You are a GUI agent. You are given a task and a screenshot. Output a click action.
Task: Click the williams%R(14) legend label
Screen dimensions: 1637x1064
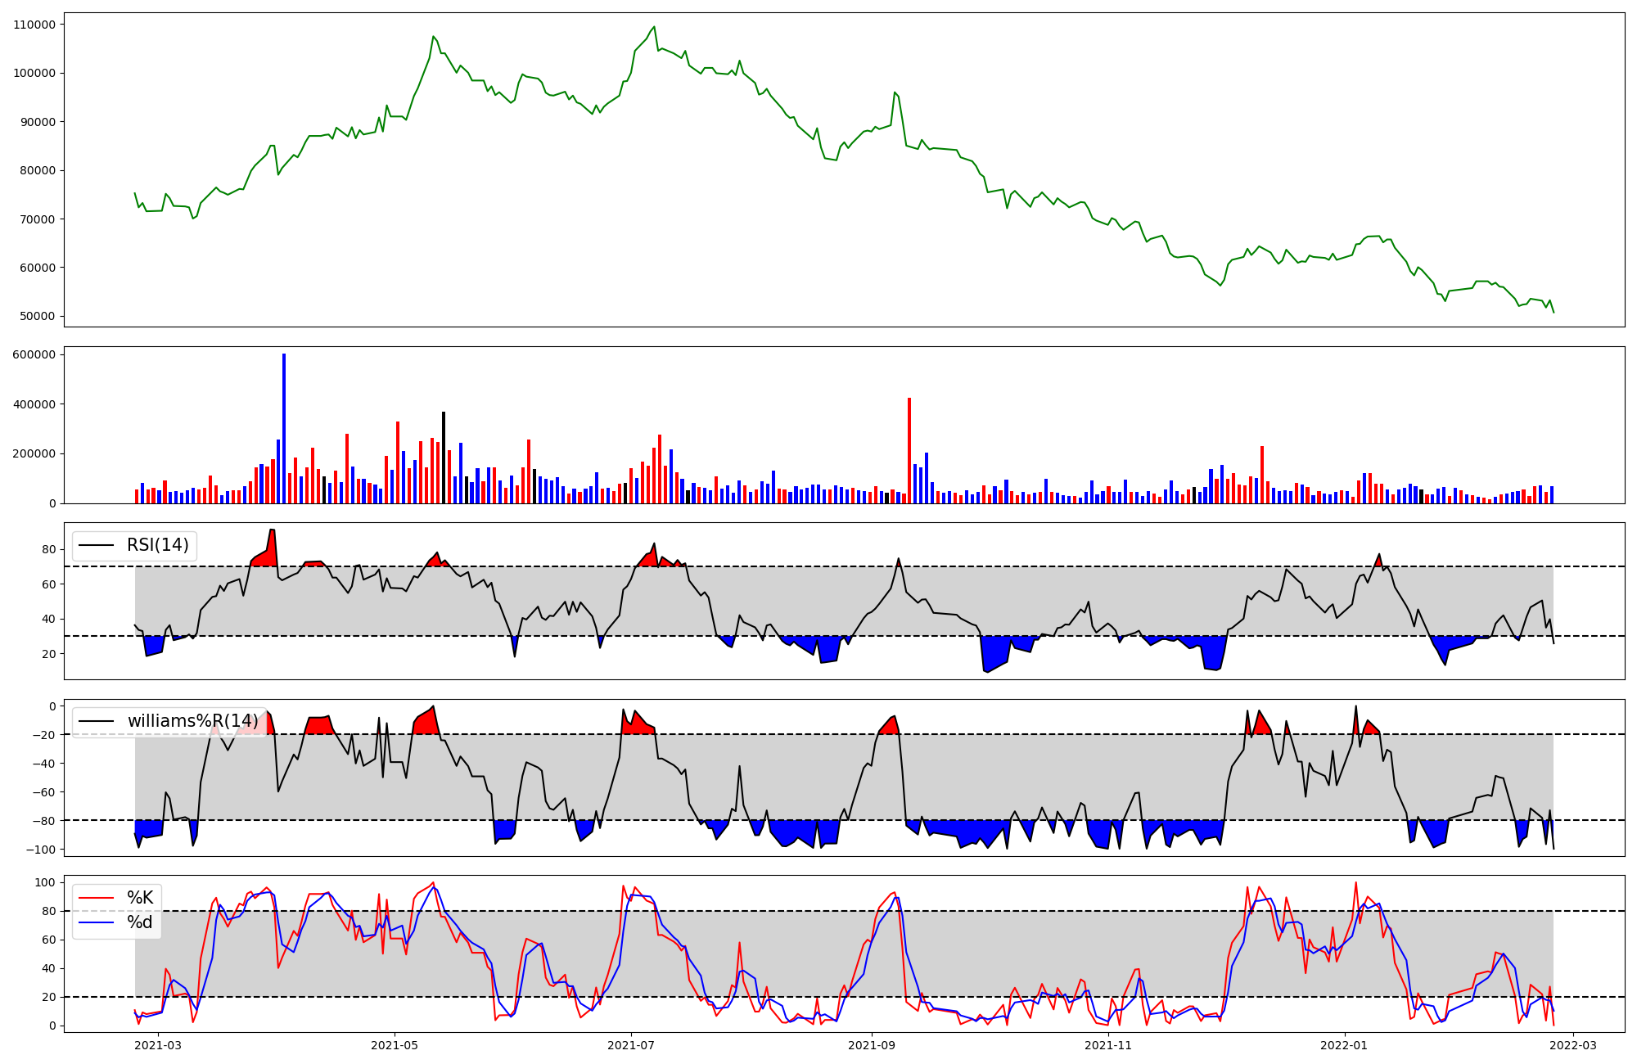click(x=192, y=721)
